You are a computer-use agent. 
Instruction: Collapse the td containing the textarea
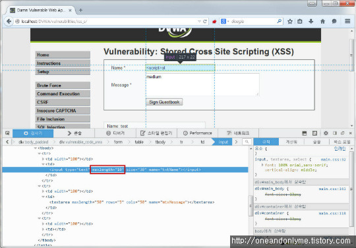(x=43, y=197)
